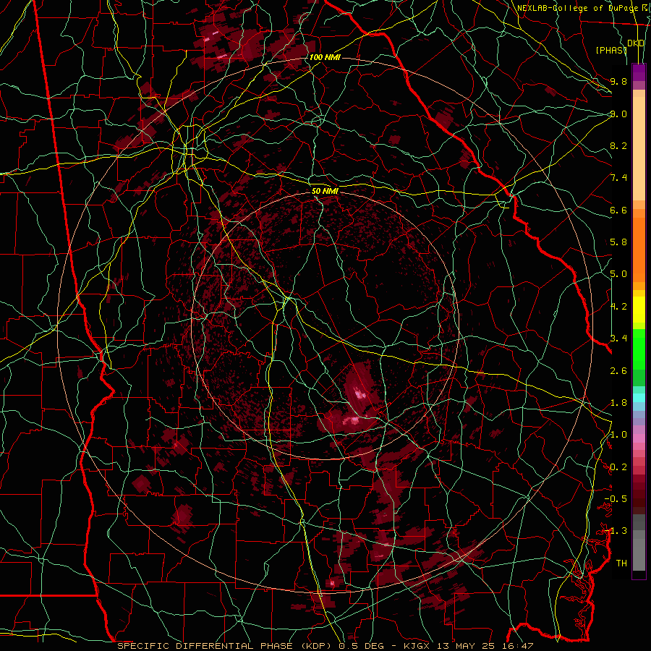Viewport: 651px width, 651px height.
Task: Click the 8.2 value on the scale
Action: [618, 145]
